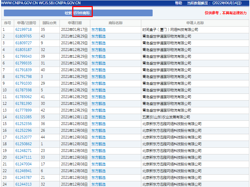
Task: Open registration number 61805187
Action: (x=23, y=50)
